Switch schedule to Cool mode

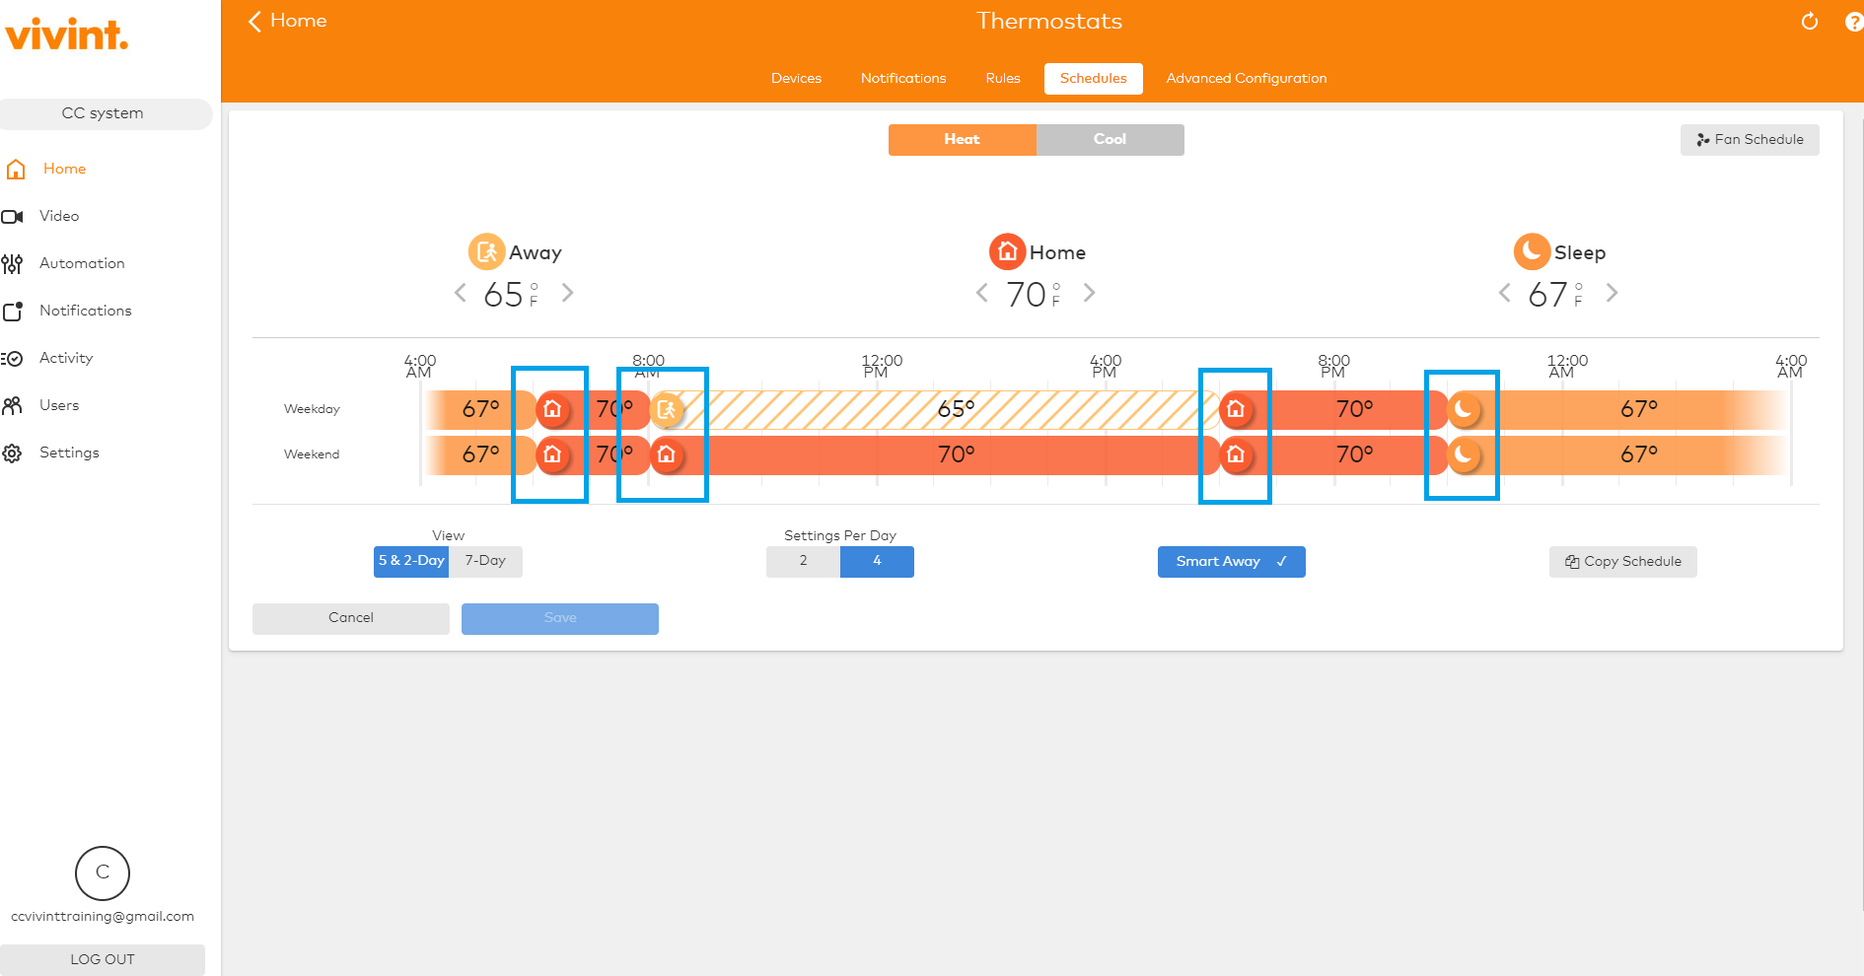[1110, 139]
